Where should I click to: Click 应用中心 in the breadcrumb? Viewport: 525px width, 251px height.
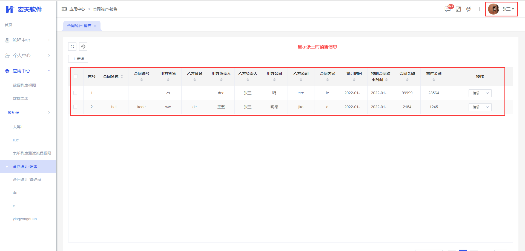click(x=77, y=9)
